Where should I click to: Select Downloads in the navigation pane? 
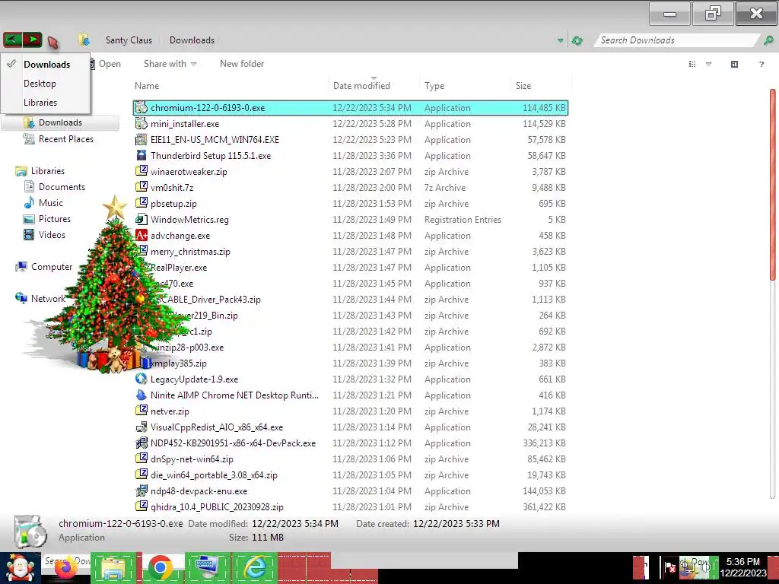click(x=60, y=122)
